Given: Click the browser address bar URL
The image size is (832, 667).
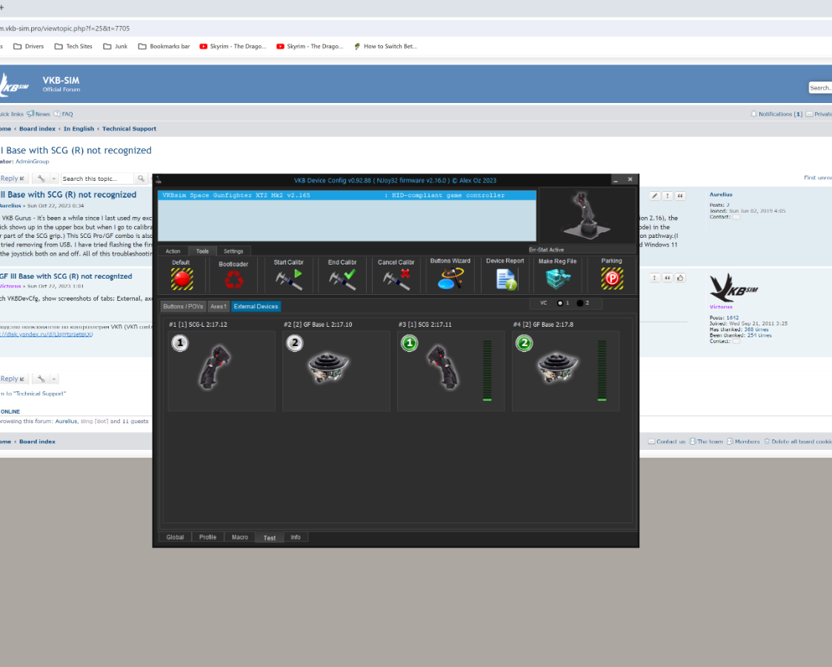Looking at the screenshot, I should [x=64, y=28].
